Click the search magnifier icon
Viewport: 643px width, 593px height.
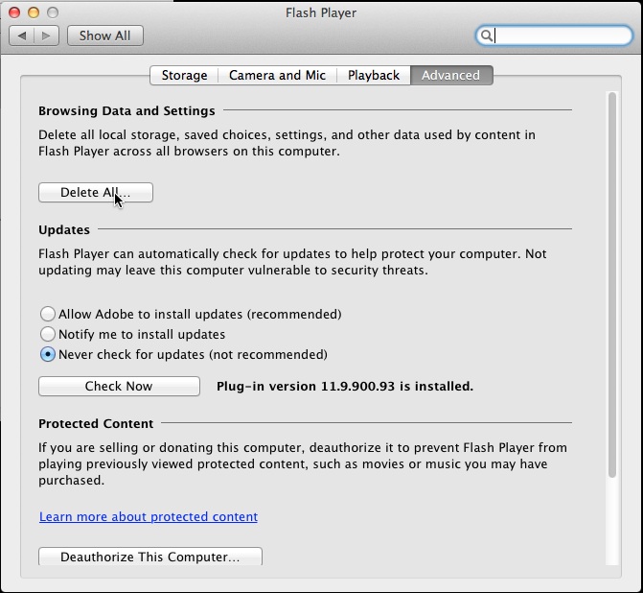tap(487, 36)
